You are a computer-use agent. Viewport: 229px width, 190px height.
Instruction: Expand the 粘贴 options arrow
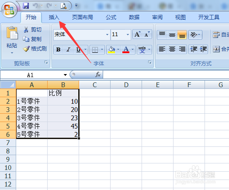[12, 53]
